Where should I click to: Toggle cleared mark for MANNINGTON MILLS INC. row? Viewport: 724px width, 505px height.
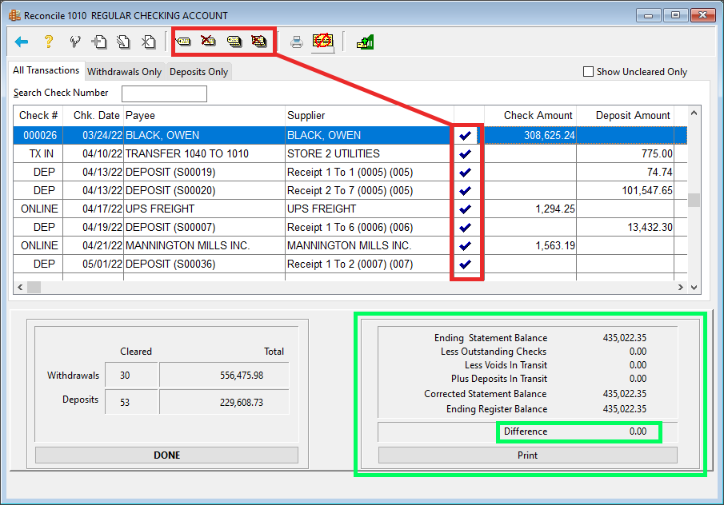click(465, 245)
